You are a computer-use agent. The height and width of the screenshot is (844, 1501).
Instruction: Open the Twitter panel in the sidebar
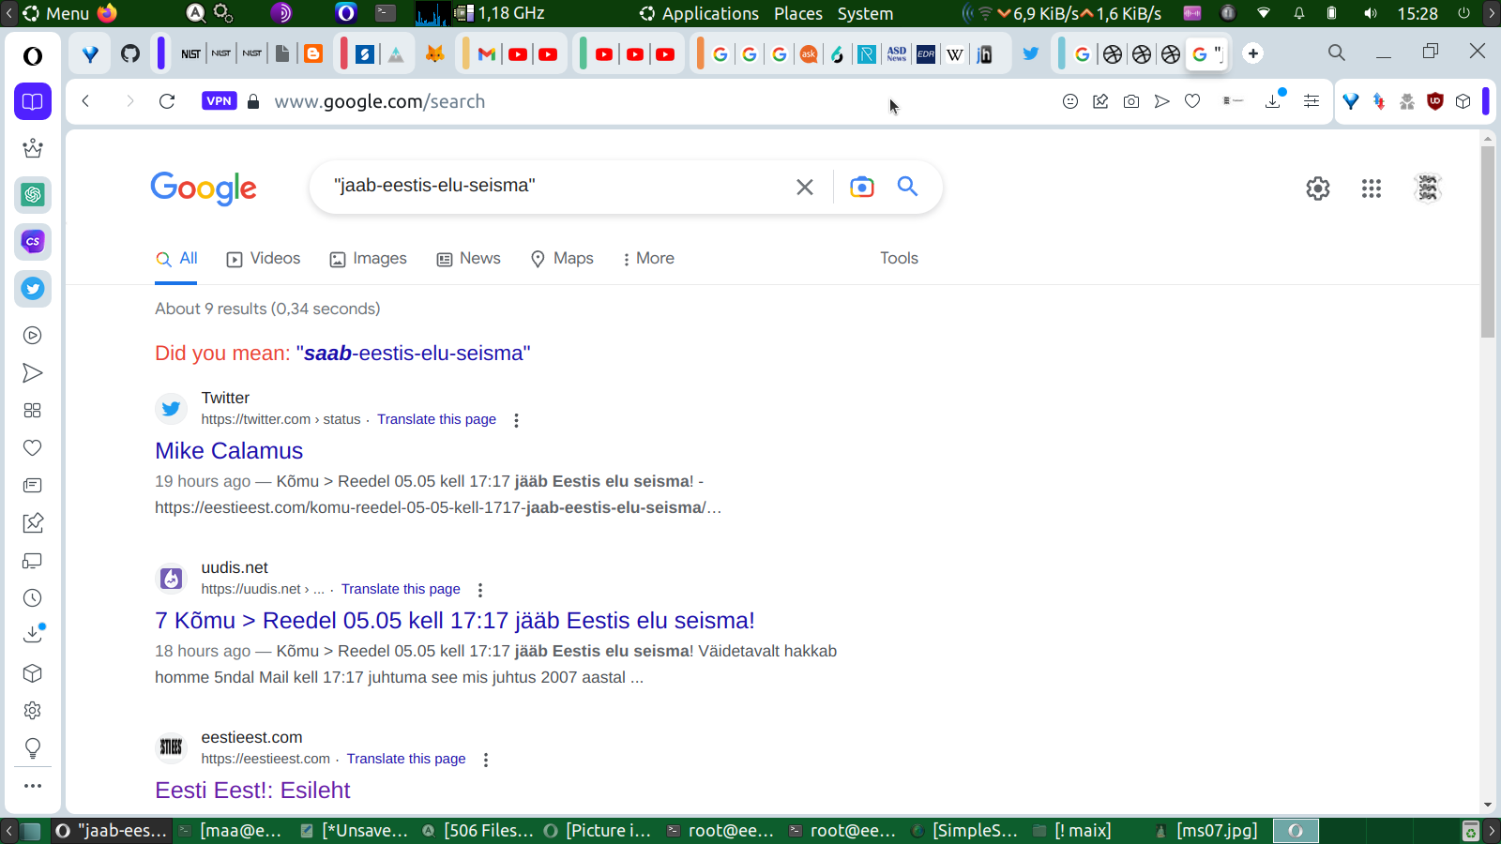click(x=33, y=289)
